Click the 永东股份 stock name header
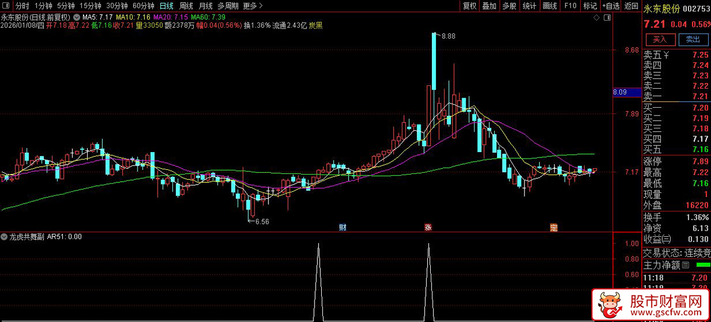Viewport: 711px width, 322px height. point(661,9)
